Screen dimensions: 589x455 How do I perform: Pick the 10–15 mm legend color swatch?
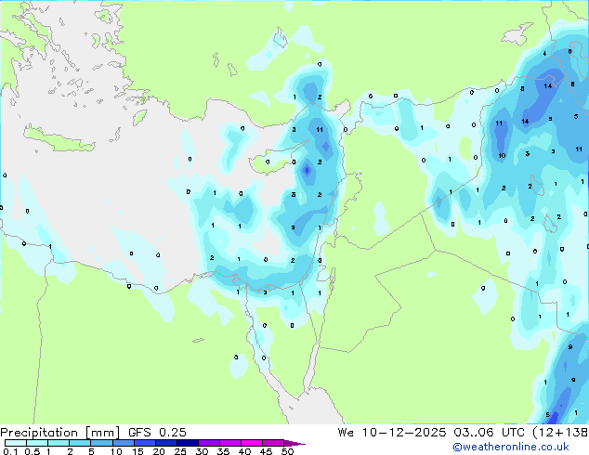(123, 443)
